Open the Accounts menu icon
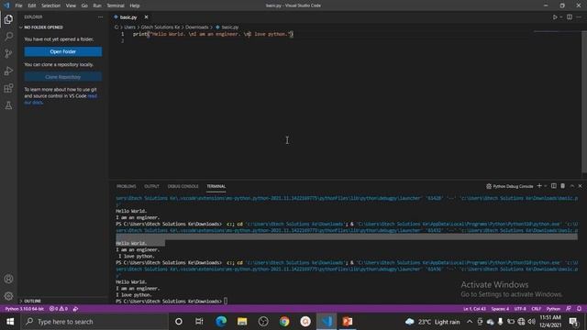Image resolution: width=587 pixels, height=330 pixels. pyautogui.click(x=8, y=279)
